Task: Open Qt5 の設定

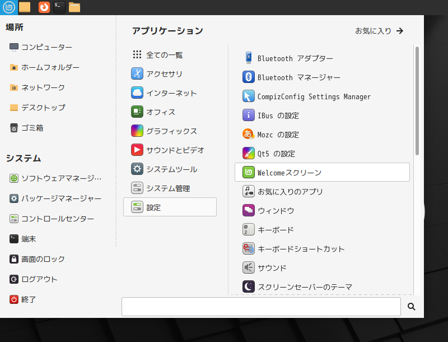Action: click(322, 154)
